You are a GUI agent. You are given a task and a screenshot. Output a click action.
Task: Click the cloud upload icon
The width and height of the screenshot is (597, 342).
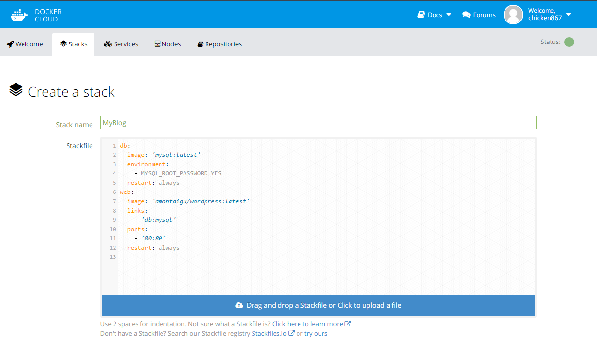click(239, 305)
